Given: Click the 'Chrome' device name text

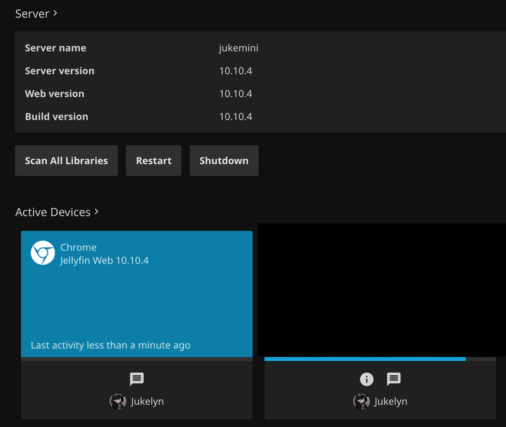Looking at the screenshot, I should [78, 247].
